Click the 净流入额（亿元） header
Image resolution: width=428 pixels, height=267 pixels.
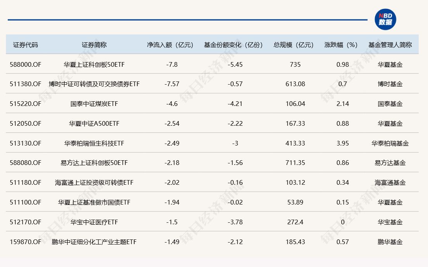click(170, 45)
